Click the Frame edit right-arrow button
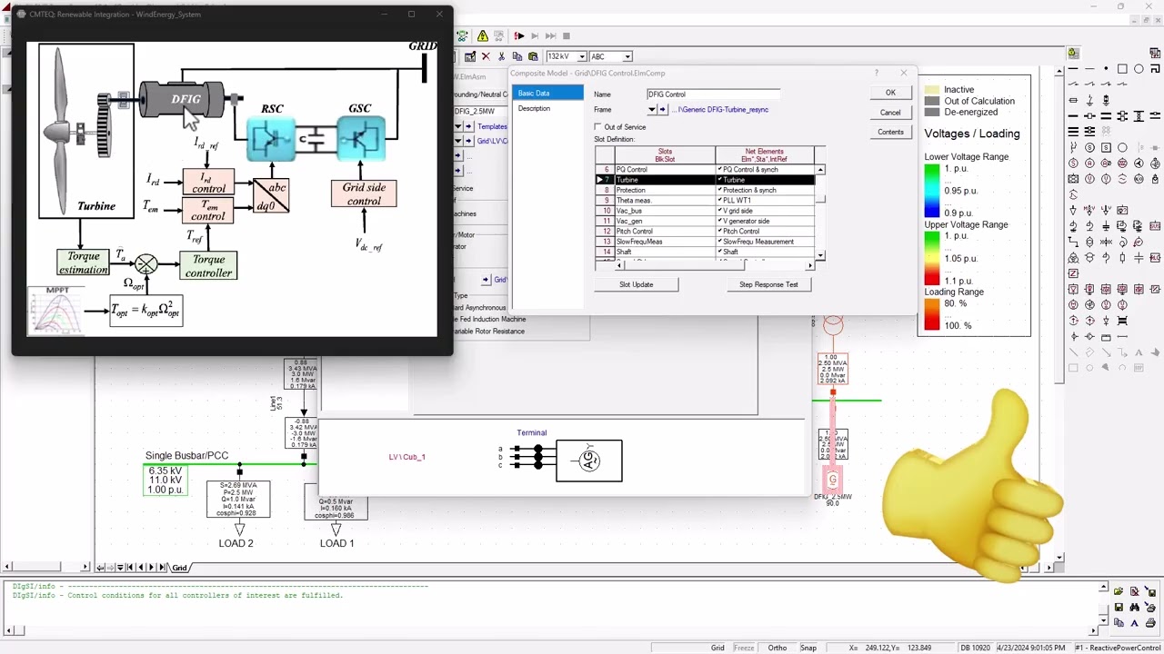1164x654 pixels. pyautogui.click(x=662, y=110)
